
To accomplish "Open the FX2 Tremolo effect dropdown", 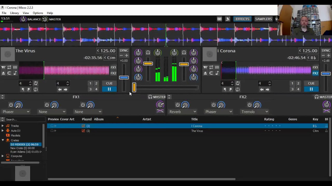I will pyautogui.click(x=255, y=112).
